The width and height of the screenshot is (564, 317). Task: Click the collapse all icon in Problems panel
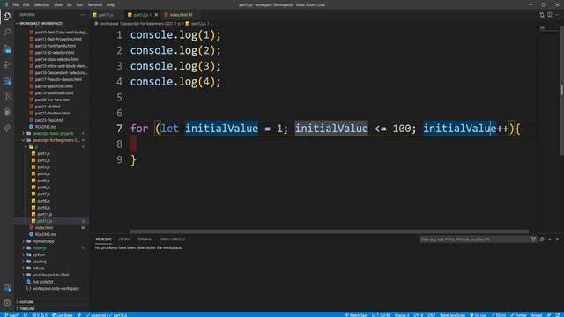tap(542, 240)
